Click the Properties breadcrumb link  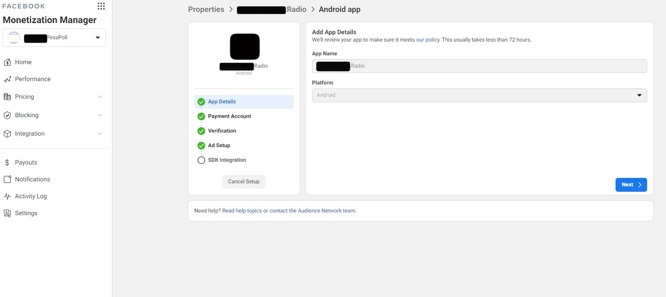(x=206, y=10)
